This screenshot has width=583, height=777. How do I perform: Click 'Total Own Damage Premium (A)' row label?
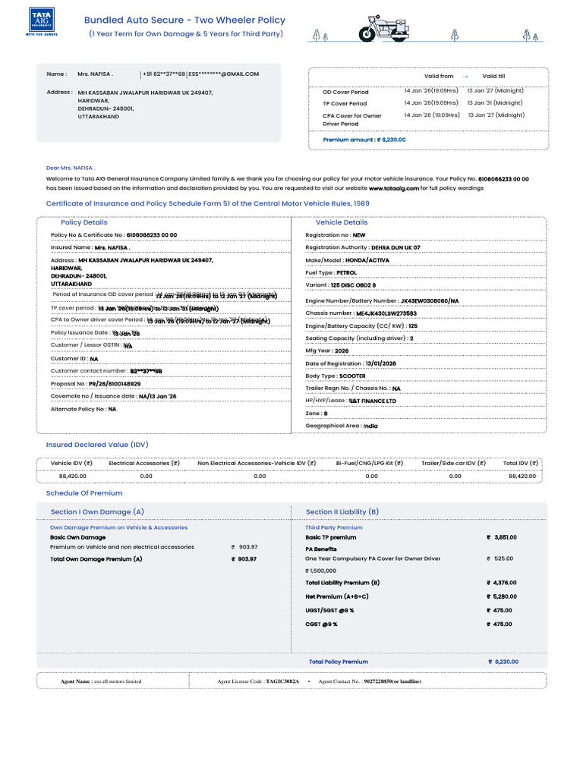tap(96, 559)
